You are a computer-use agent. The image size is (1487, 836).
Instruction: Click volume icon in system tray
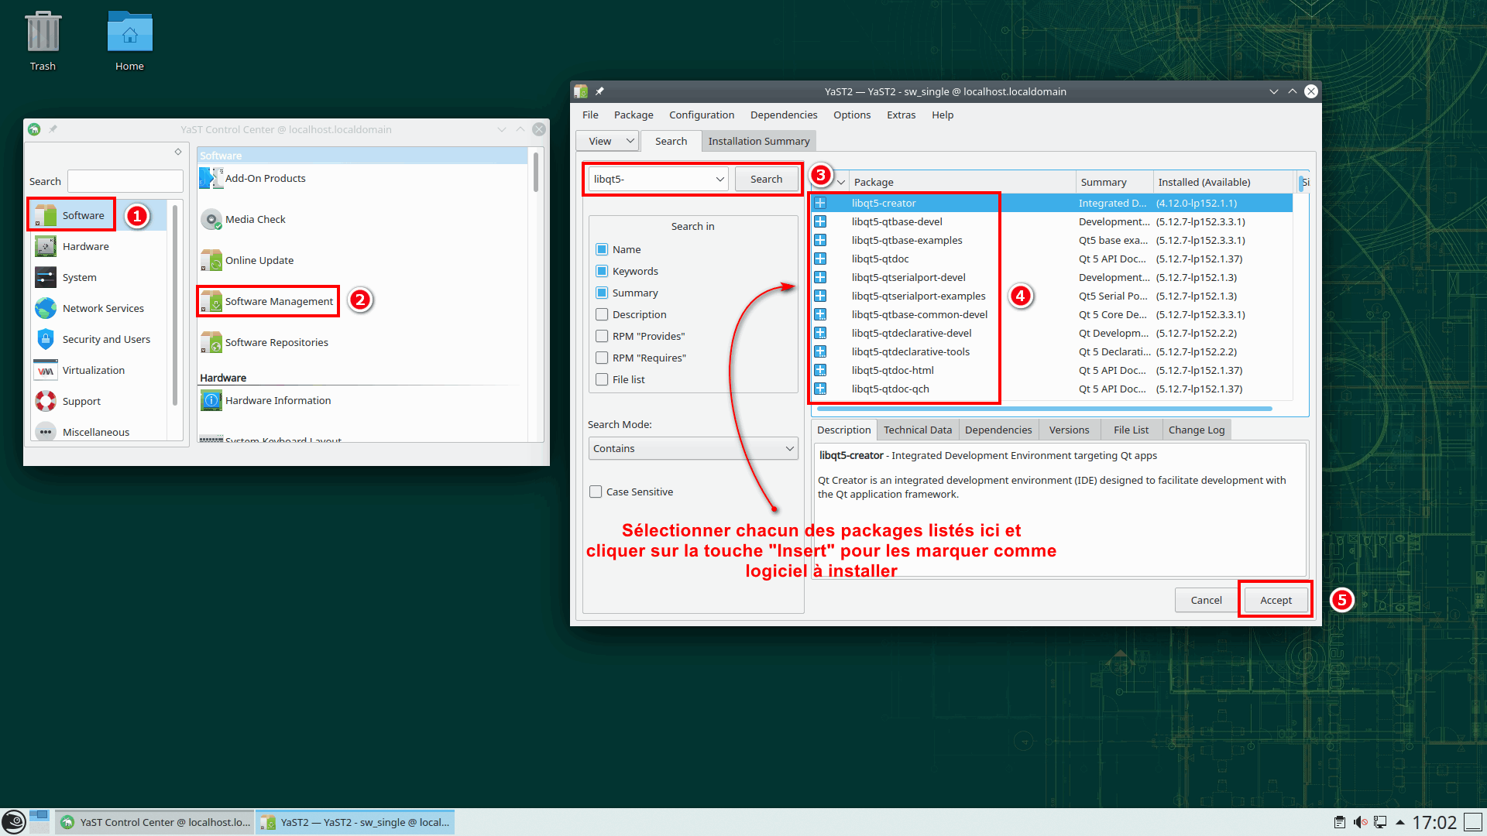[x=1360, y=822]
